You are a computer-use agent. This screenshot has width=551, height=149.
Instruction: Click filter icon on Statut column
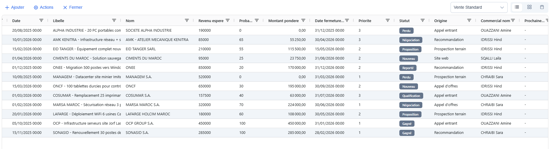[x=423, y=21]
